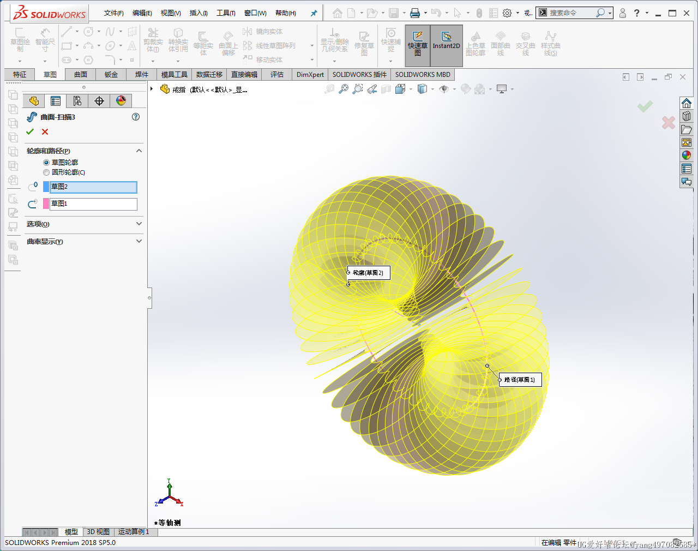Click blue profile color swatch

46,187
